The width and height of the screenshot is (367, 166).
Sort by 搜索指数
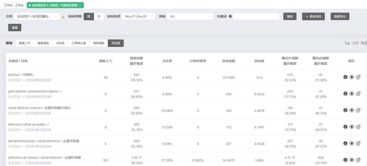(x=43, y=43)
